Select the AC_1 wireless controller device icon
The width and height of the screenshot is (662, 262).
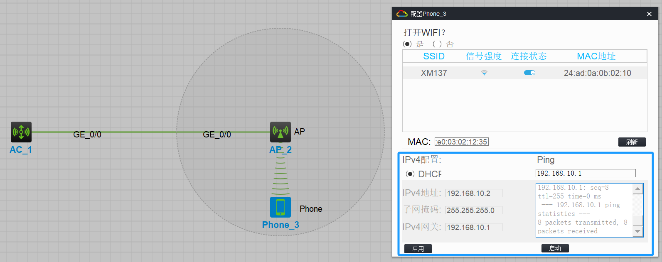(21, 132)
